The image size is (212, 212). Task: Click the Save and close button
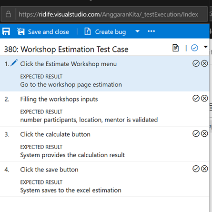(43, 31)
